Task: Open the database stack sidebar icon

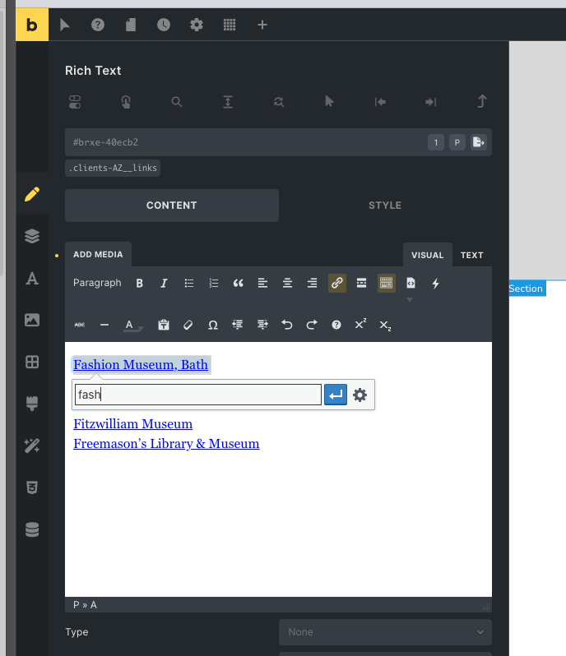Action: coord(32,529)
